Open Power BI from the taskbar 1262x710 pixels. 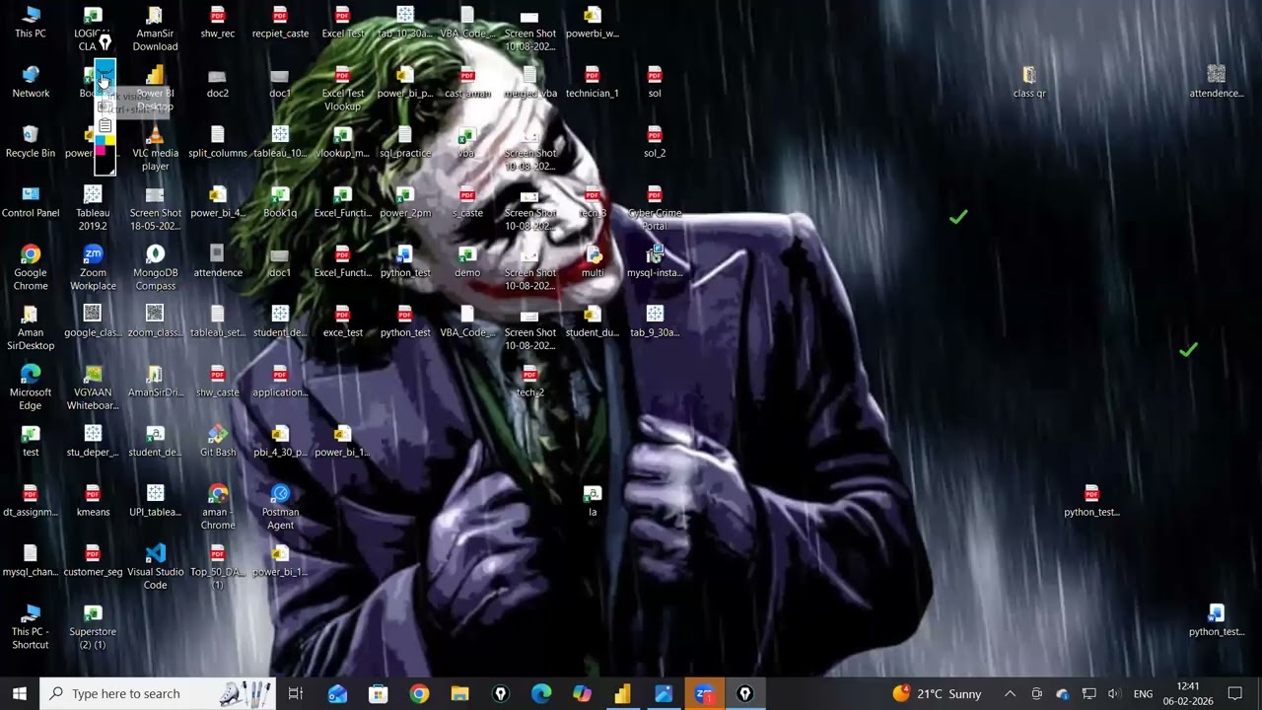coord(622,693)
